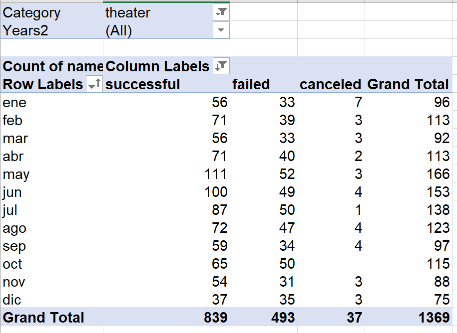
Task: Click the Years2 dropdown arrow icon
Action: [222, 30]
